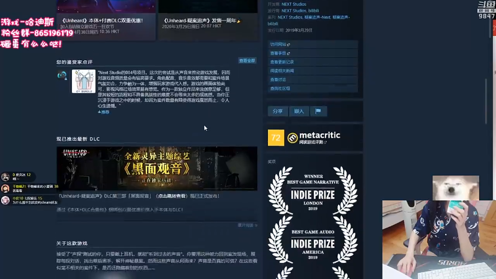This screenshot has width=496, height=279.
Task: Click the 关于这款游戏 heading
Action: [72, 243]
